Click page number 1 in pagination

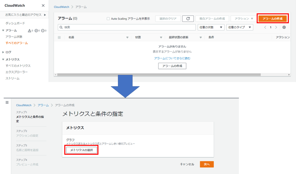271,27
